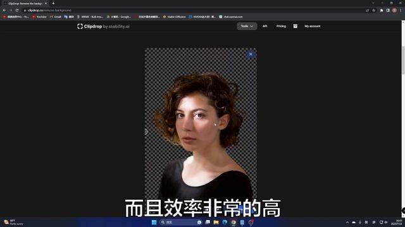405x227 pixels.
Task: Open the OneDrive cloud tray icon
Action: tap(354, 222)
